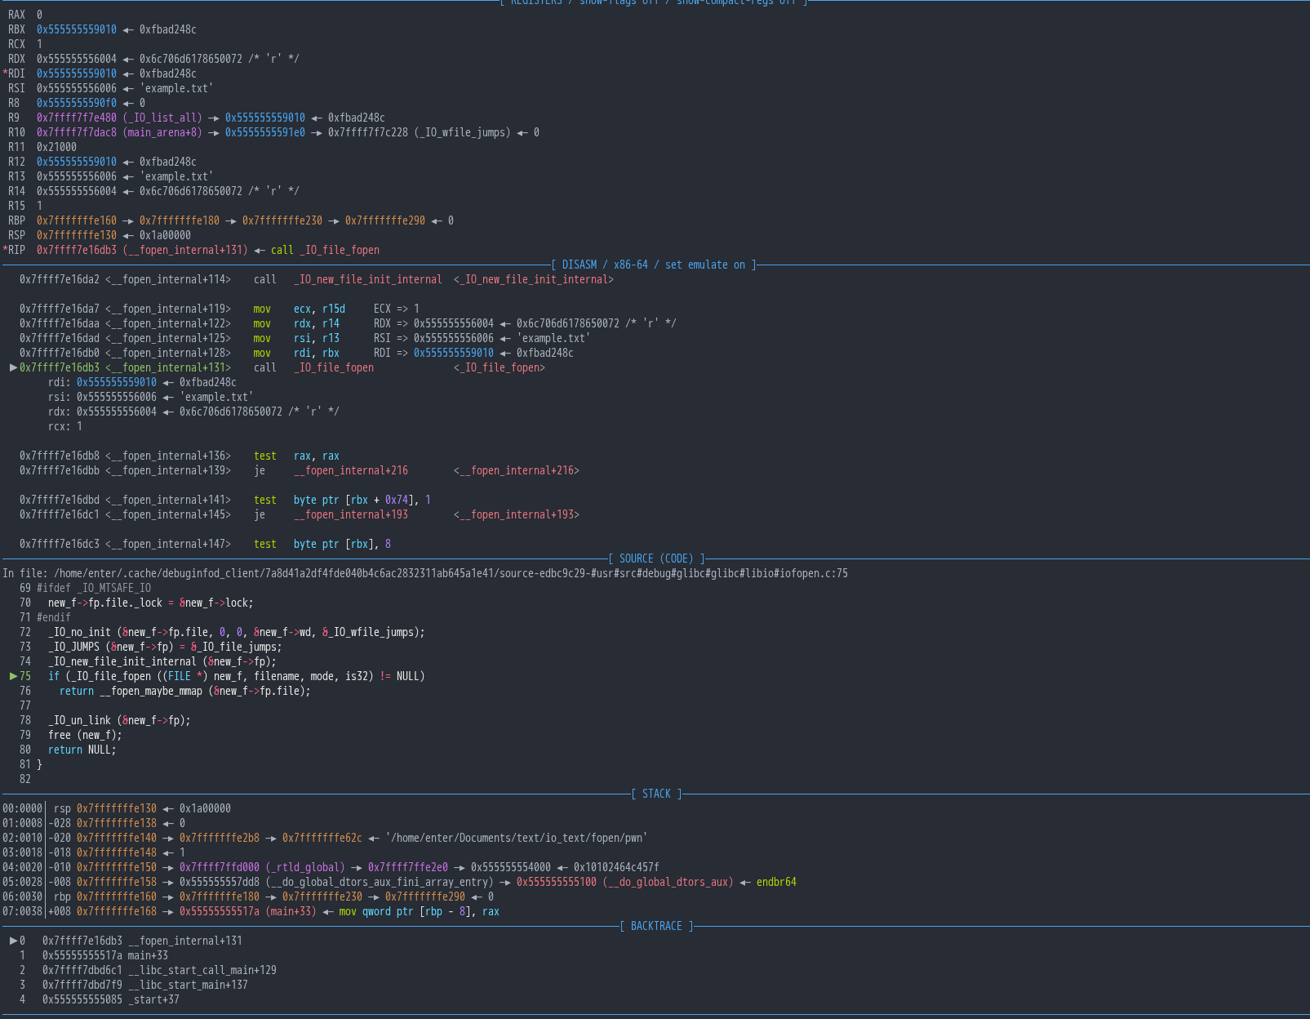
Task: Select disassembly address 0x7ffff7e16da7
Action: pyautogui.click(x=60, y=309)
